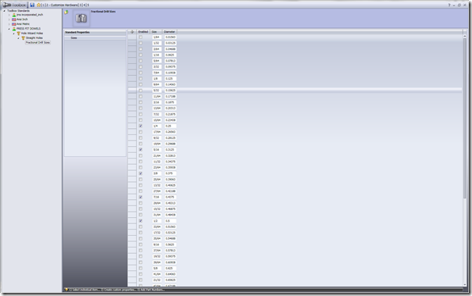
Task: Click the lightbulb icon in status bar
Action: click(x=66, y=290)
